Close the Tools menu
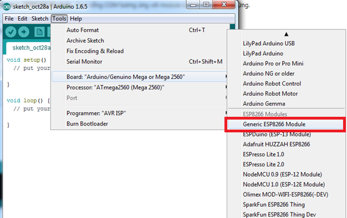Screen dimensions: 347x218 (x=59, y=18)
